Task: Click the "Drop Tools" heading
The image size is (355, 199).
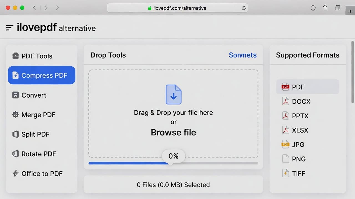Action: tap(108, 55)
